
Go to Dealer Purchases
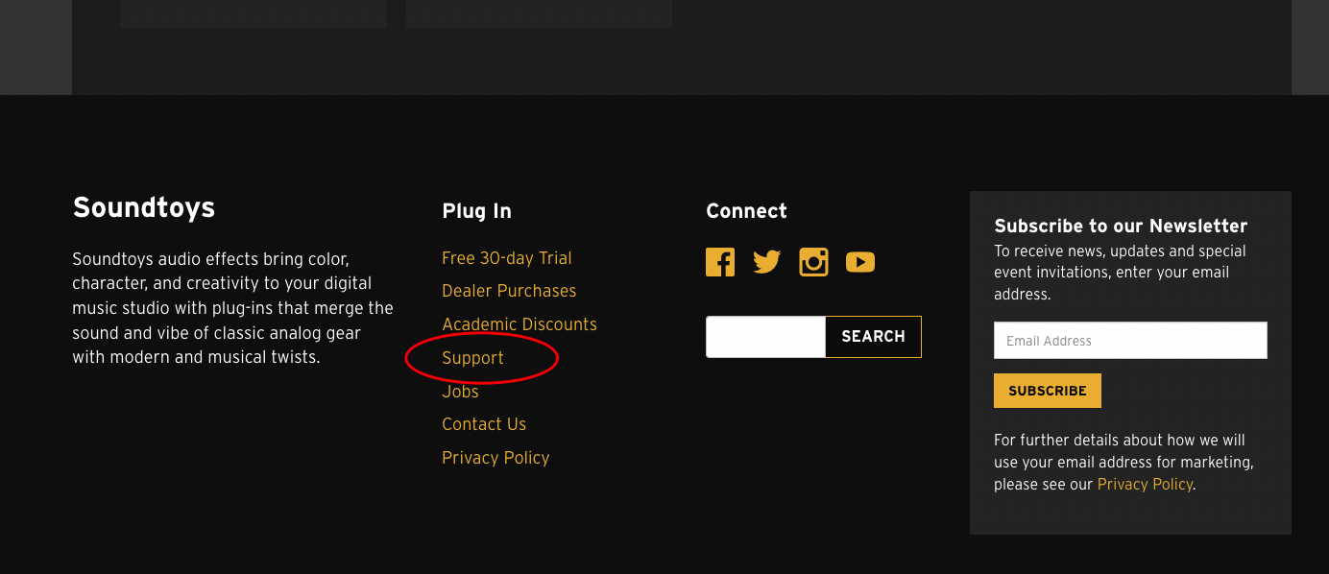[x=509, y=291]
